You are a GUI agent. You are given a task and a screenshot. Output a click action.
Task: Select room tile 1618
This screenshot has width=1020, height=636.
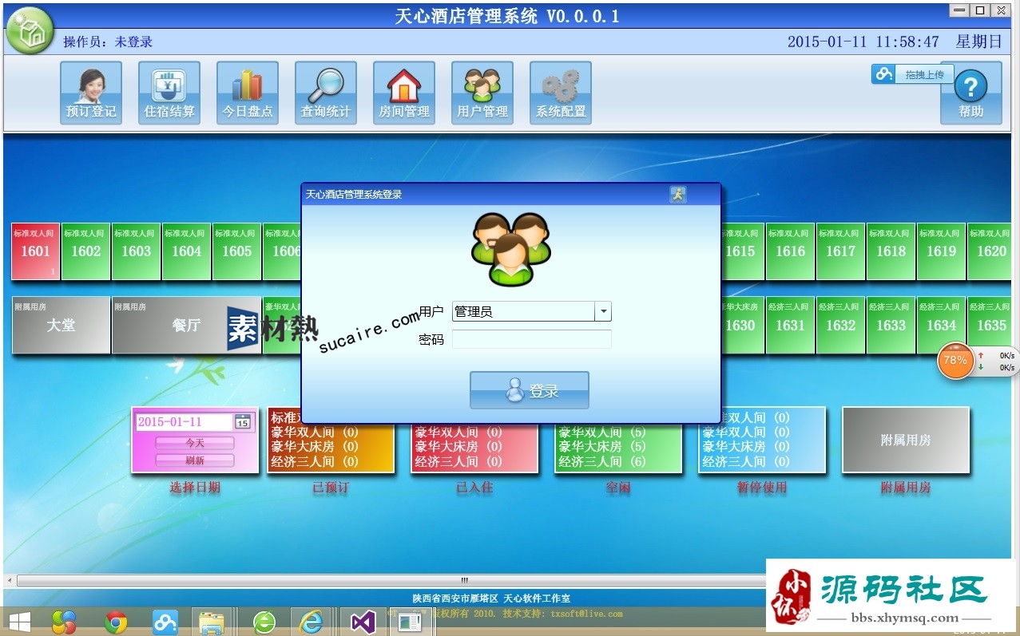point(891,251)
